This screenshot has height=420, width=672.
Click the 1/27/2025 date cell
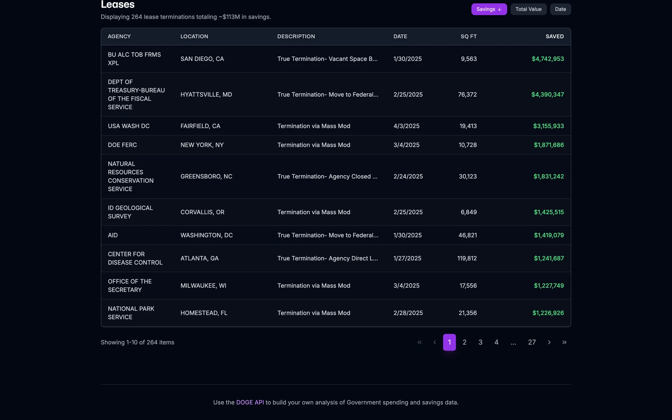click(407, 258)
